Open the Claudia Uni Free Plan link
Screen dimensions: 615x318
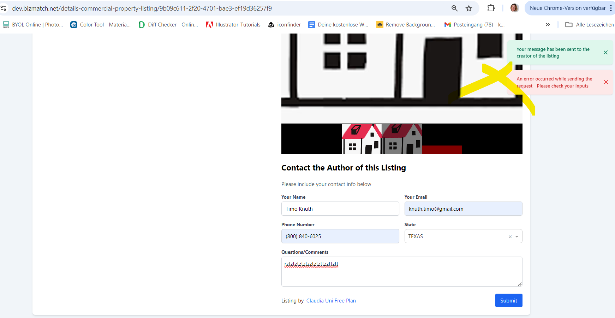click(331, 301)
